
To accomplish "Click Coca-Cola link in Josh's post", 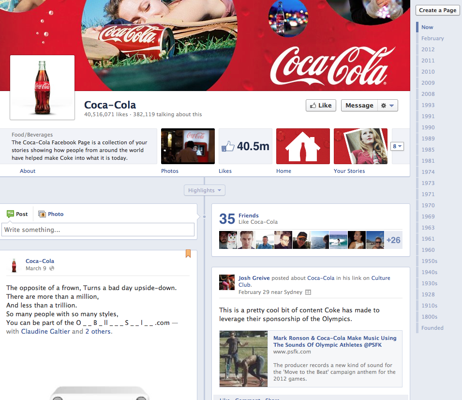I will point(321,278).
